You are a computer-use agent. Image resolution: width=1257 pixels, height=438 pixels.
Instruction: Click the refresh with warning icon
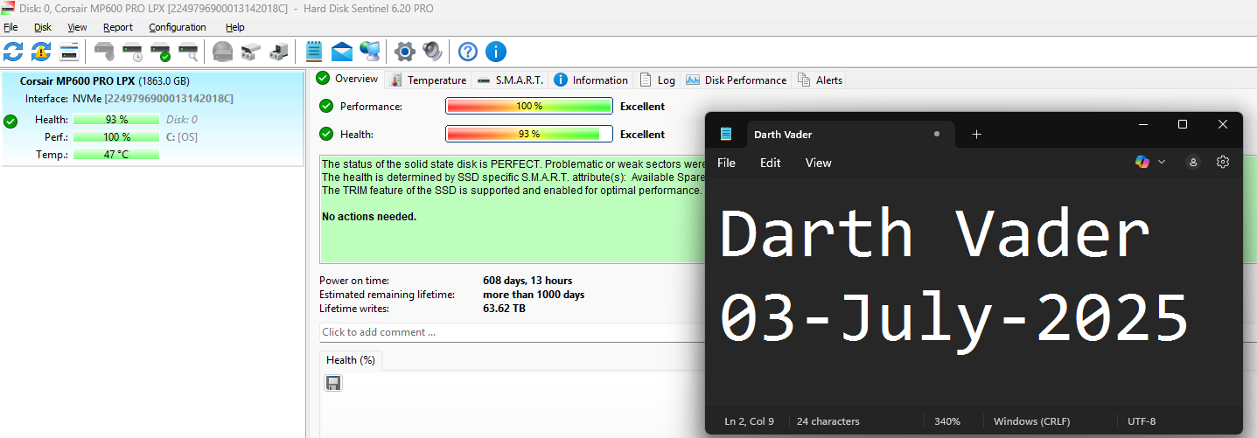coord(41,52)
